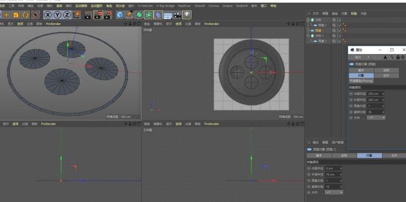
Task: Select the Rotate tool in toolbar
Action: point(26,15)
